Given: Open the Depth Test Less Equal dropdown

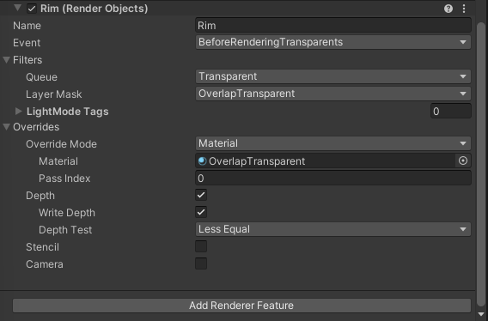Looking at the screenshot, I should (333, 229).
